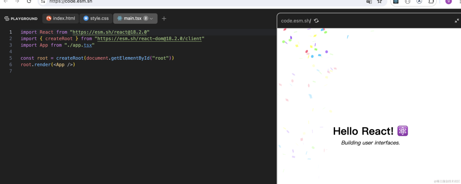
Task: Open the purple profile avatar
Action: [449, 1]
